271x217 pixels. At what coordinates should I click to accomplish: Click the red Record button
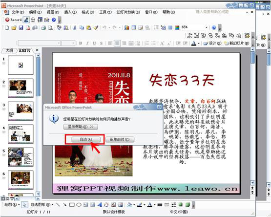tap(14, 20)
